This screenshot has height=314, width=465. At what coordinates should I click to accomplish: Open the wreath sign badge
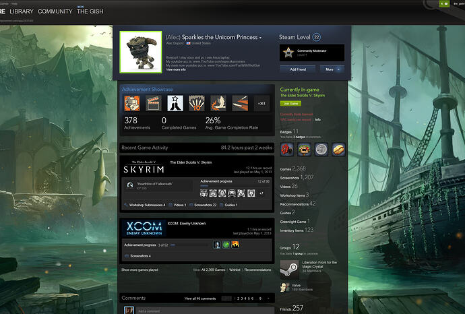click(304, 149)
